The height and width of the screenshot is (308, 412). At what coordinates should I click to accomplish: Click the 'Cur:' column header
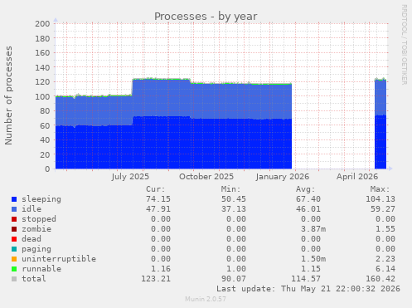pos(156,189)
